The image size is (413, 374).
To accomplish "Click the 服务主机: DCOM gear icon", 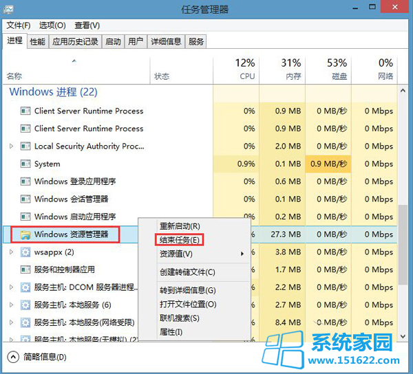I will click(x=25, y=287).
